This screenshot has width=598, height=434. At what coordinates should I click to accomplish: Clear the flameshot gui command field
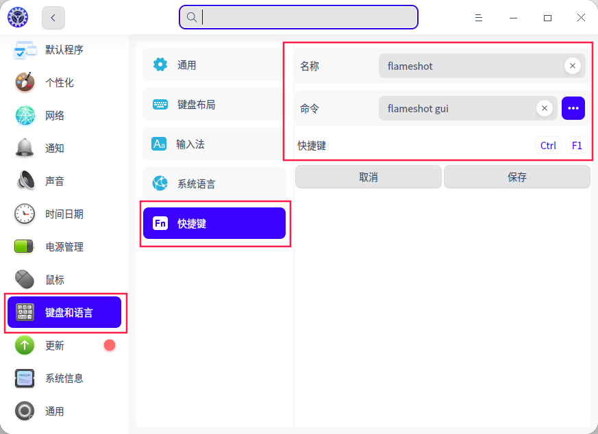pos(545,108)
